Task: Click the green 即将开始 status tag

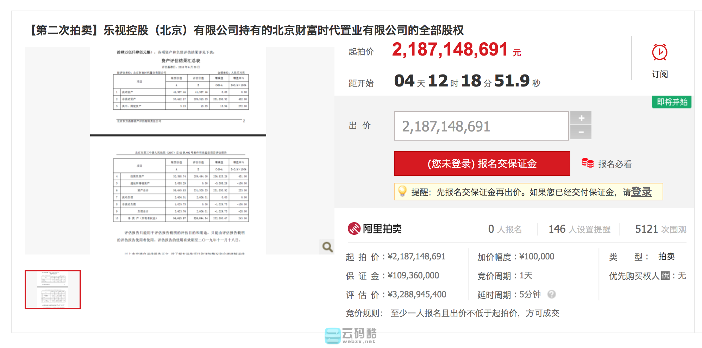Action: 671,102
